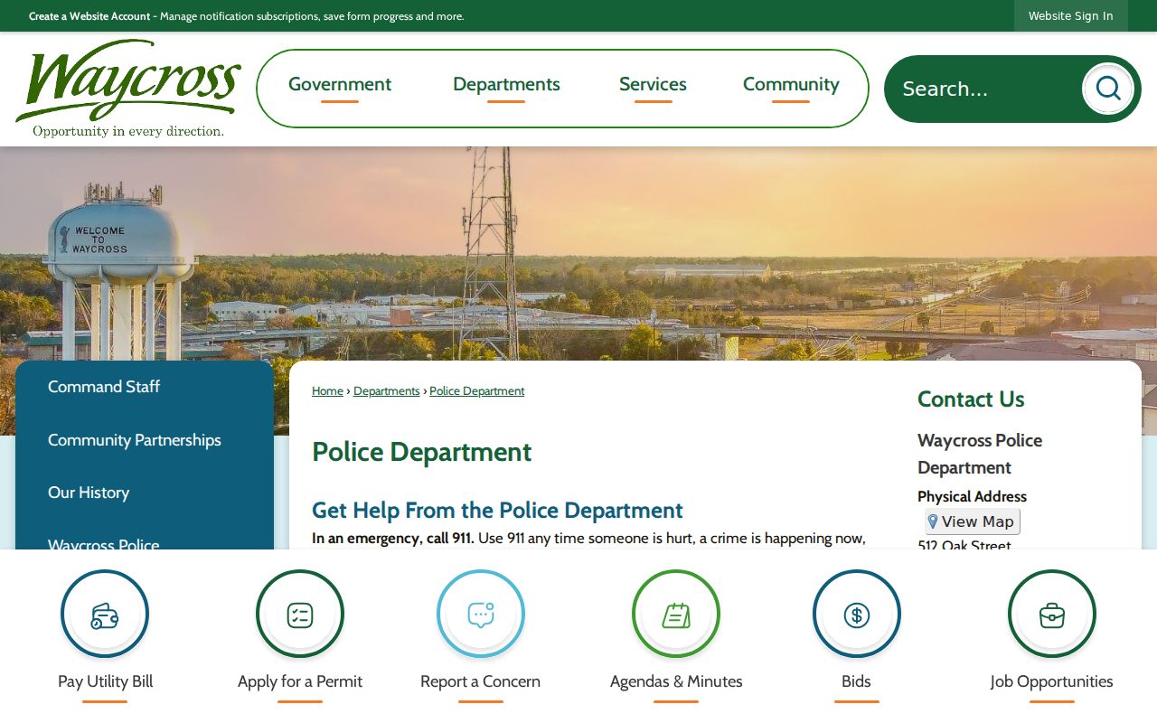Viewport: 1157px width, 723px height.
Task: Open the Job Opportunities briefcase icon
Action: tap(1052, 614)
